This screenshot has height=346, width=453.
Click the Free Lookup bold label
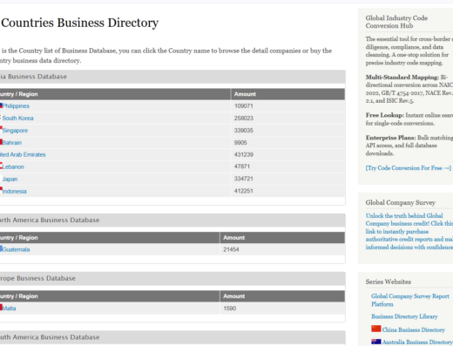click(385, 115)
